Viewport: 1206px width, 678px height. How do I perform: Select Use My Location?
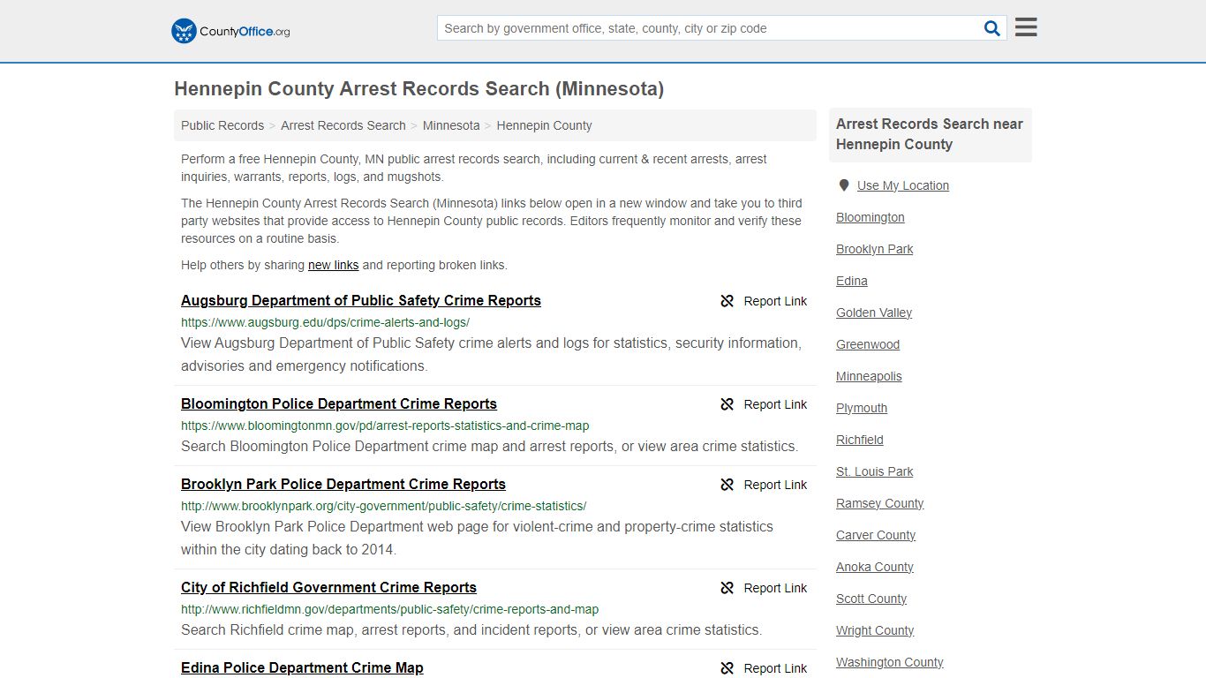(903, 185)
